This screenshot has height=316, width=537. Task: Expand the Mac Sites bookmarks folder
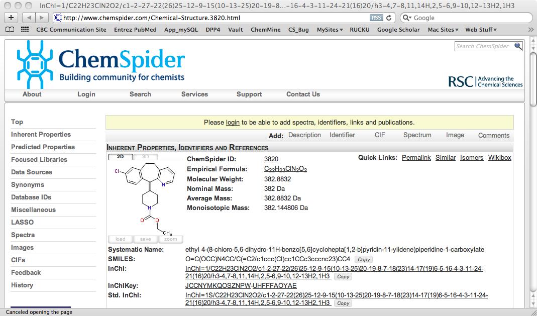coord(443,30)
